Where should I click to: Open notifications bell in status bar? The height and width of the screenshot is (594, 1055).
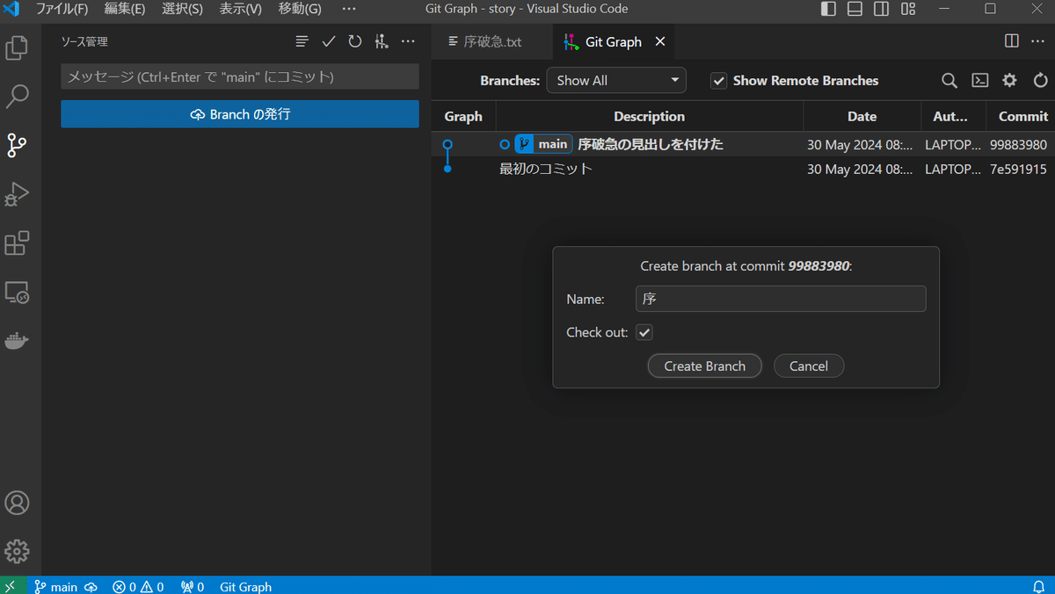point(1038,586)
